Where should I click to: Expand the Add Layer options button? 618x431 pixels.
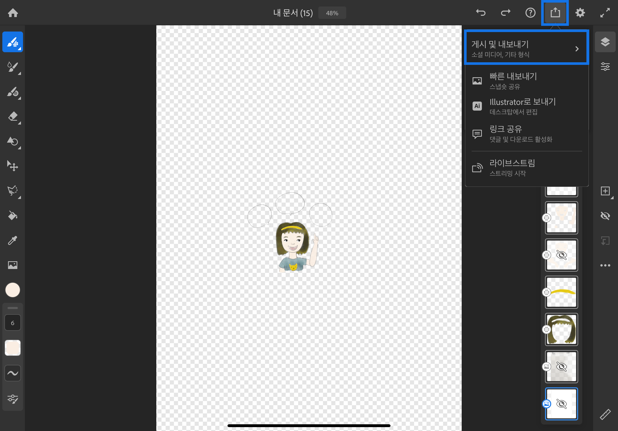(605, 191)
